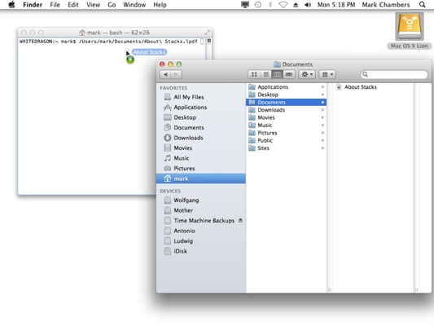Click the volume icon in menu bar
The image size is (434, 326).
click(308, 5)
